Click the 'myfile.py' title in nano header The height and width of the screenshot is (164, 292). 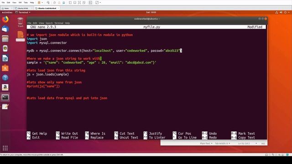151,27
